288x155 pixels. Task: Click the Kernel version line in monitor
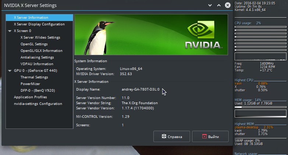tap(250, 10)
